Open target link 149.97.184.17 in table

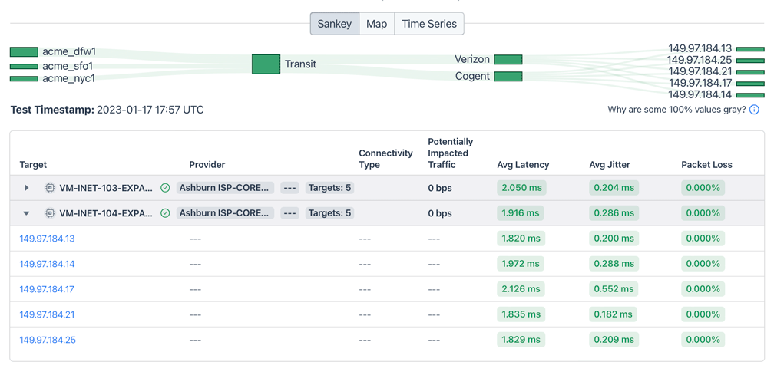pyautogui.click(x=47, y=289)
